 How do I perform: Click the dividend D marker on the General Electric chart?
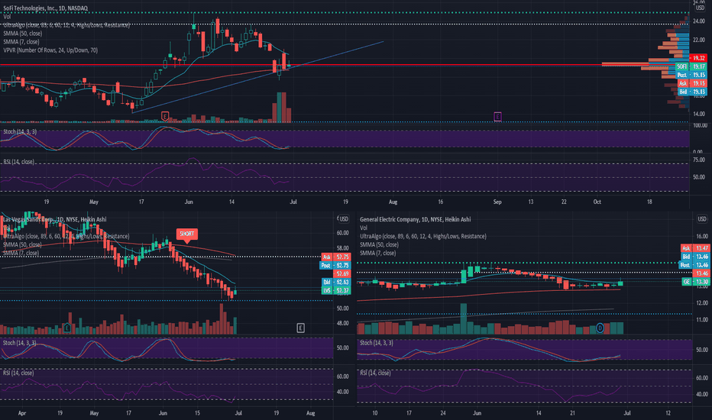point(600,328)
